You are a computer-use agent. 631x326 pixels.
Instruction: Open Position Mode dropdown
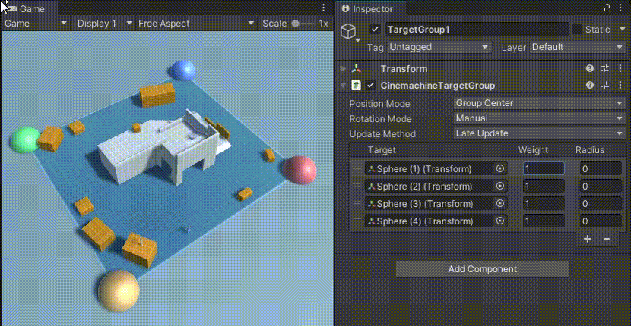539,103
